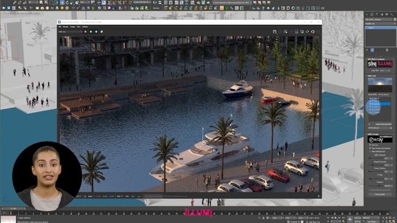Expand the Modifier List dropdown
This screenshot has width=397, height=223.
[x=381, y=24]
